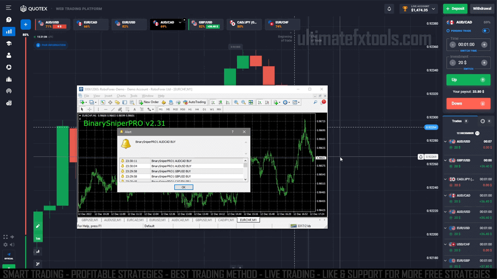Expand the live account balance dropdown
This screenshot has width=497, height=279.
pyautogui.click(x=433, y=9)
